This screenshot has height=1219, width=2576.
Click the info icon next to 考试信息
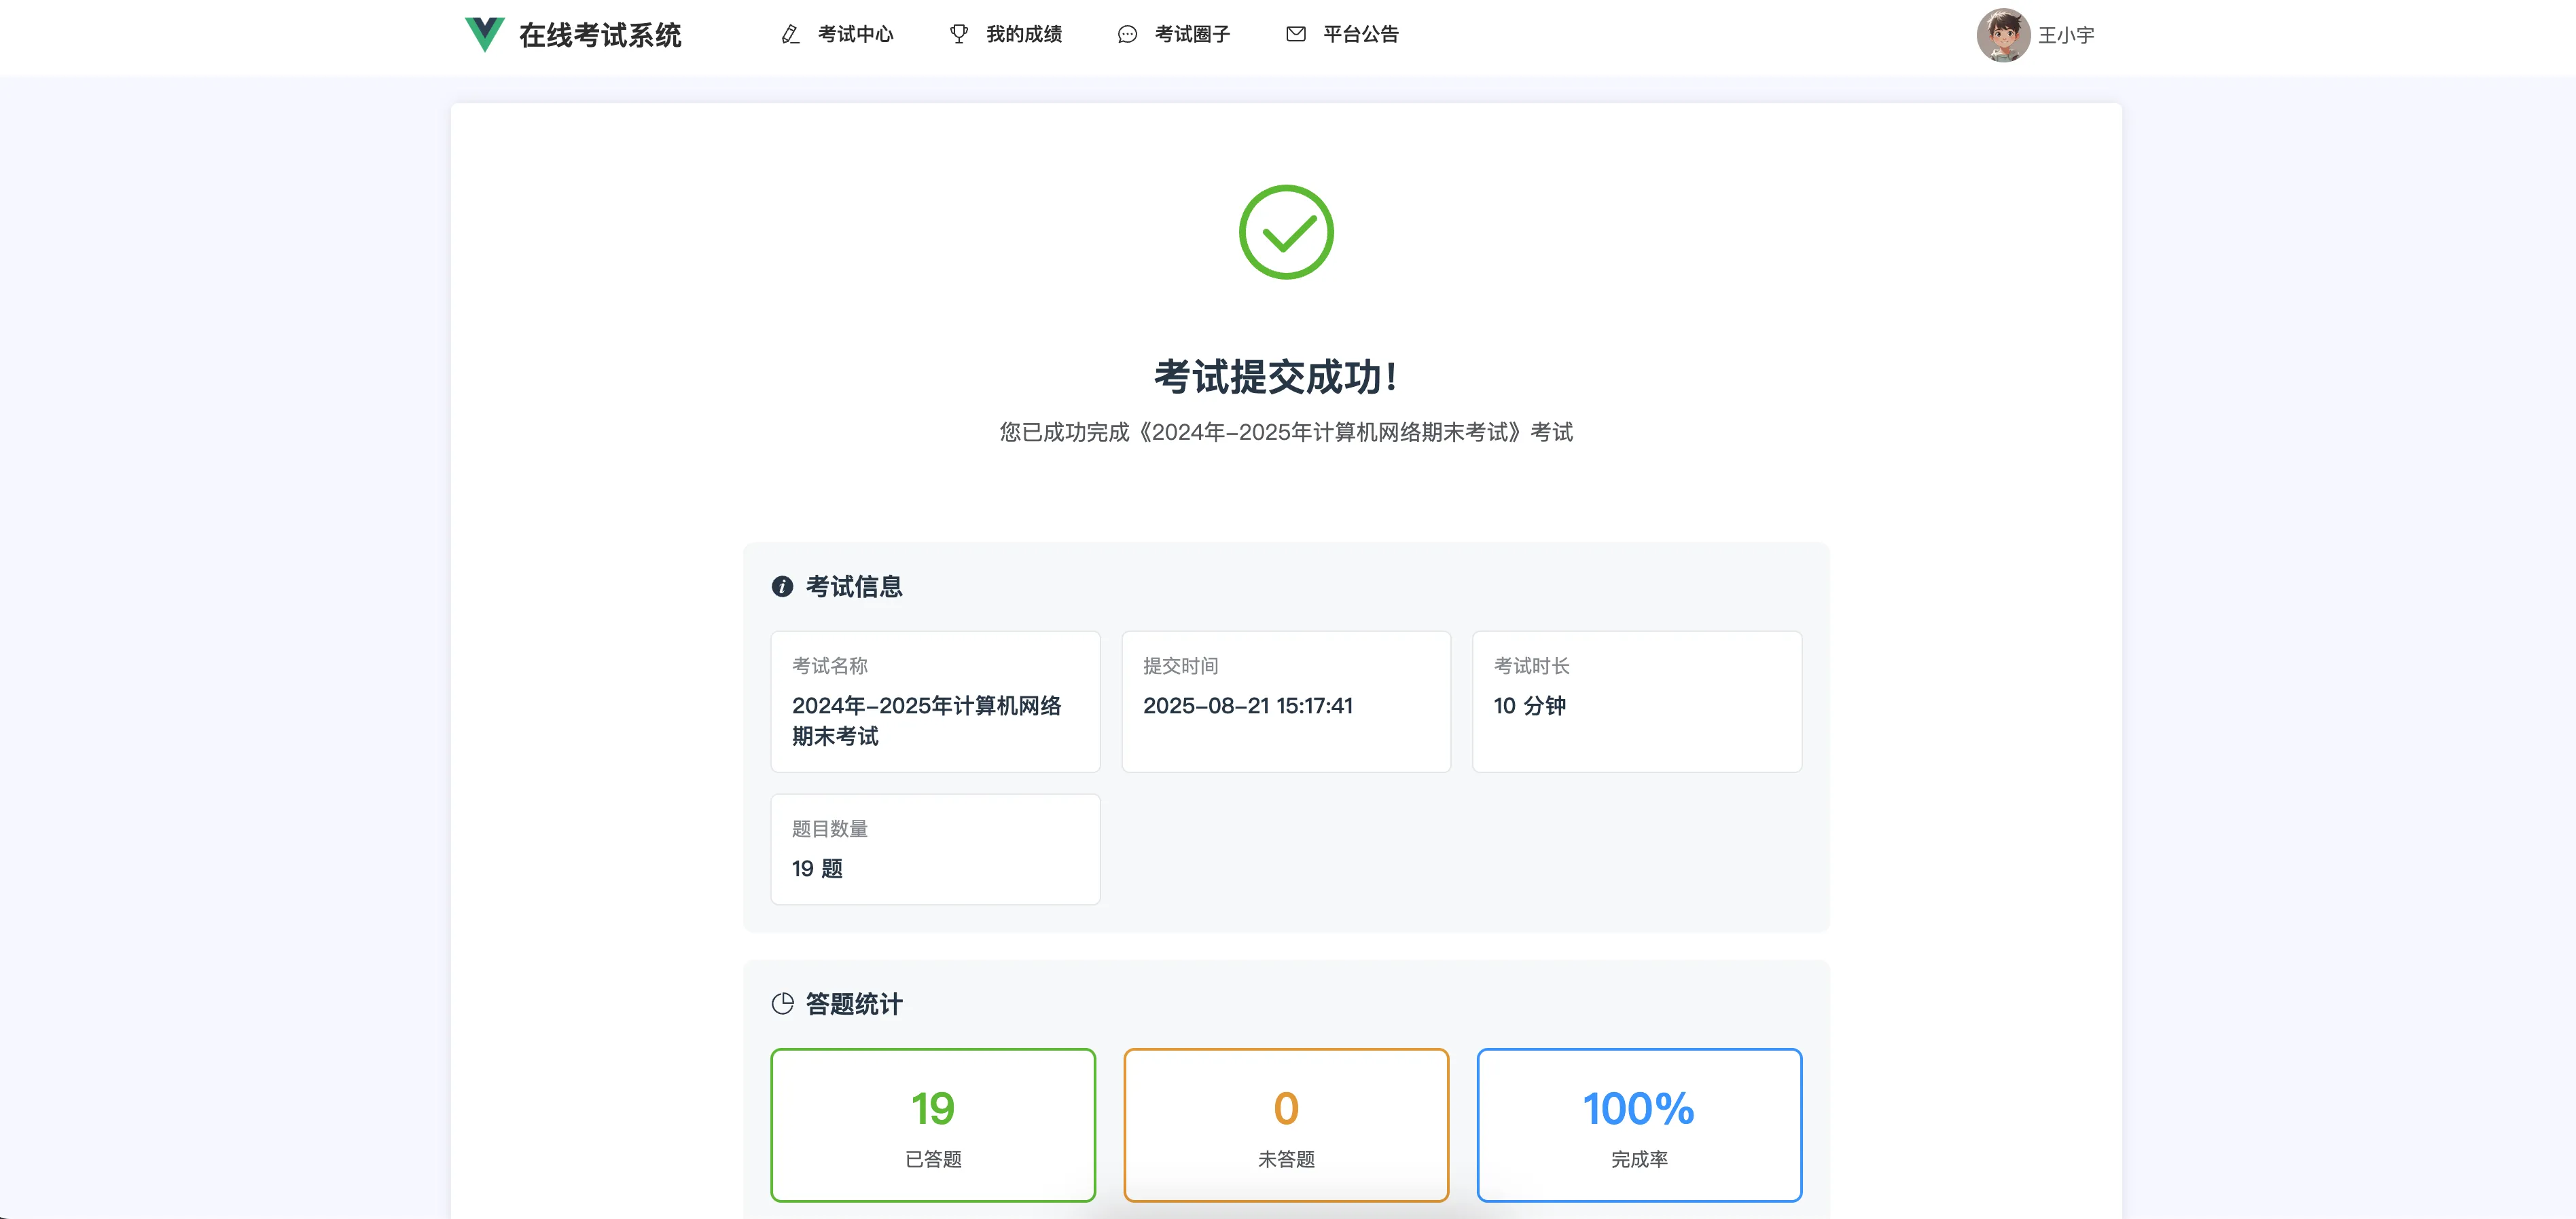(x=782, y=588)
